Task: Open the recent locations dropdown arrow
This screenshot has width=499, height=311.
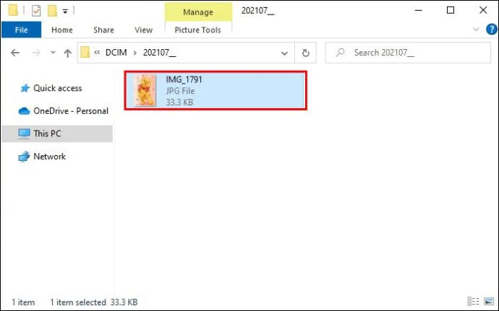Action: coord(53,53)
